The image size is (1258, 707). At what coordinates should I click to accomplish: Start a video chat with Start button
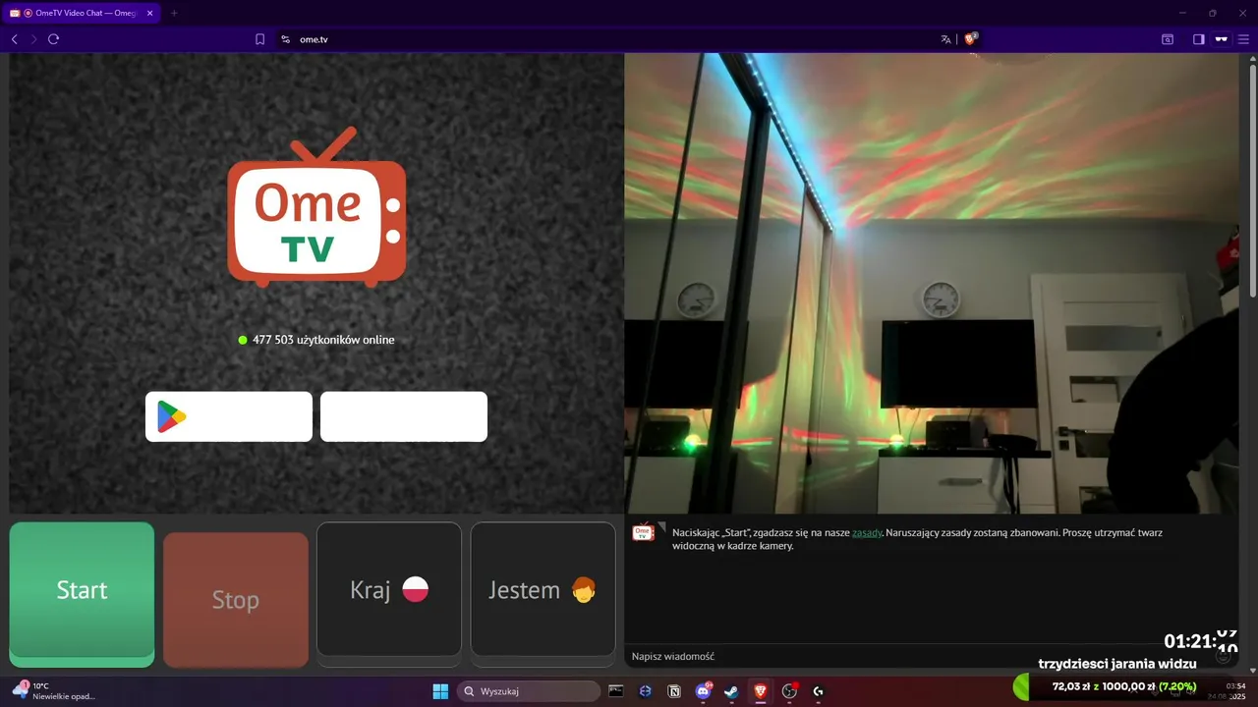82,594
